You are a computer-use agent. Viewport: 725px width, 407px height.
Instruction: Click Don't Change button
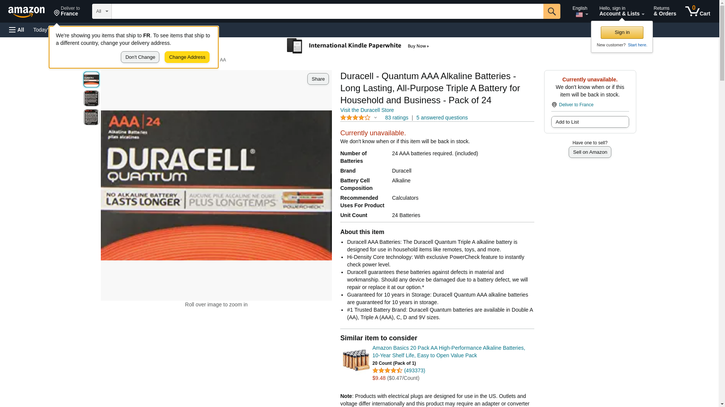[x=140, y=57]
